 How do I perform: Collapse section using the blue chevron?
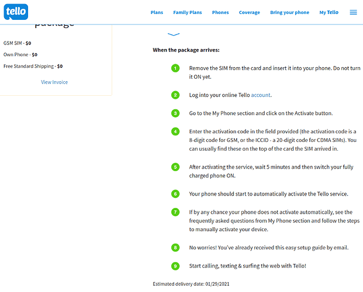point(174,34)
